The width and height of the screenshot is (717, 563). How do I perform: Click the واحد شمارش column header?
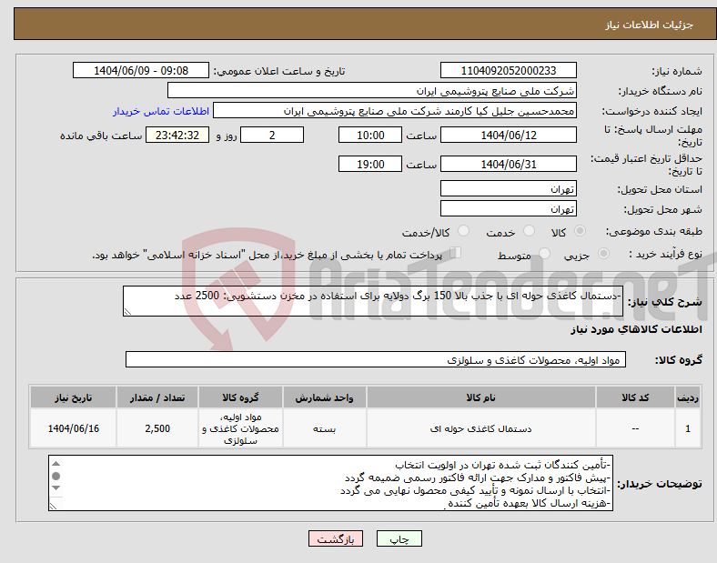(324, 397)
